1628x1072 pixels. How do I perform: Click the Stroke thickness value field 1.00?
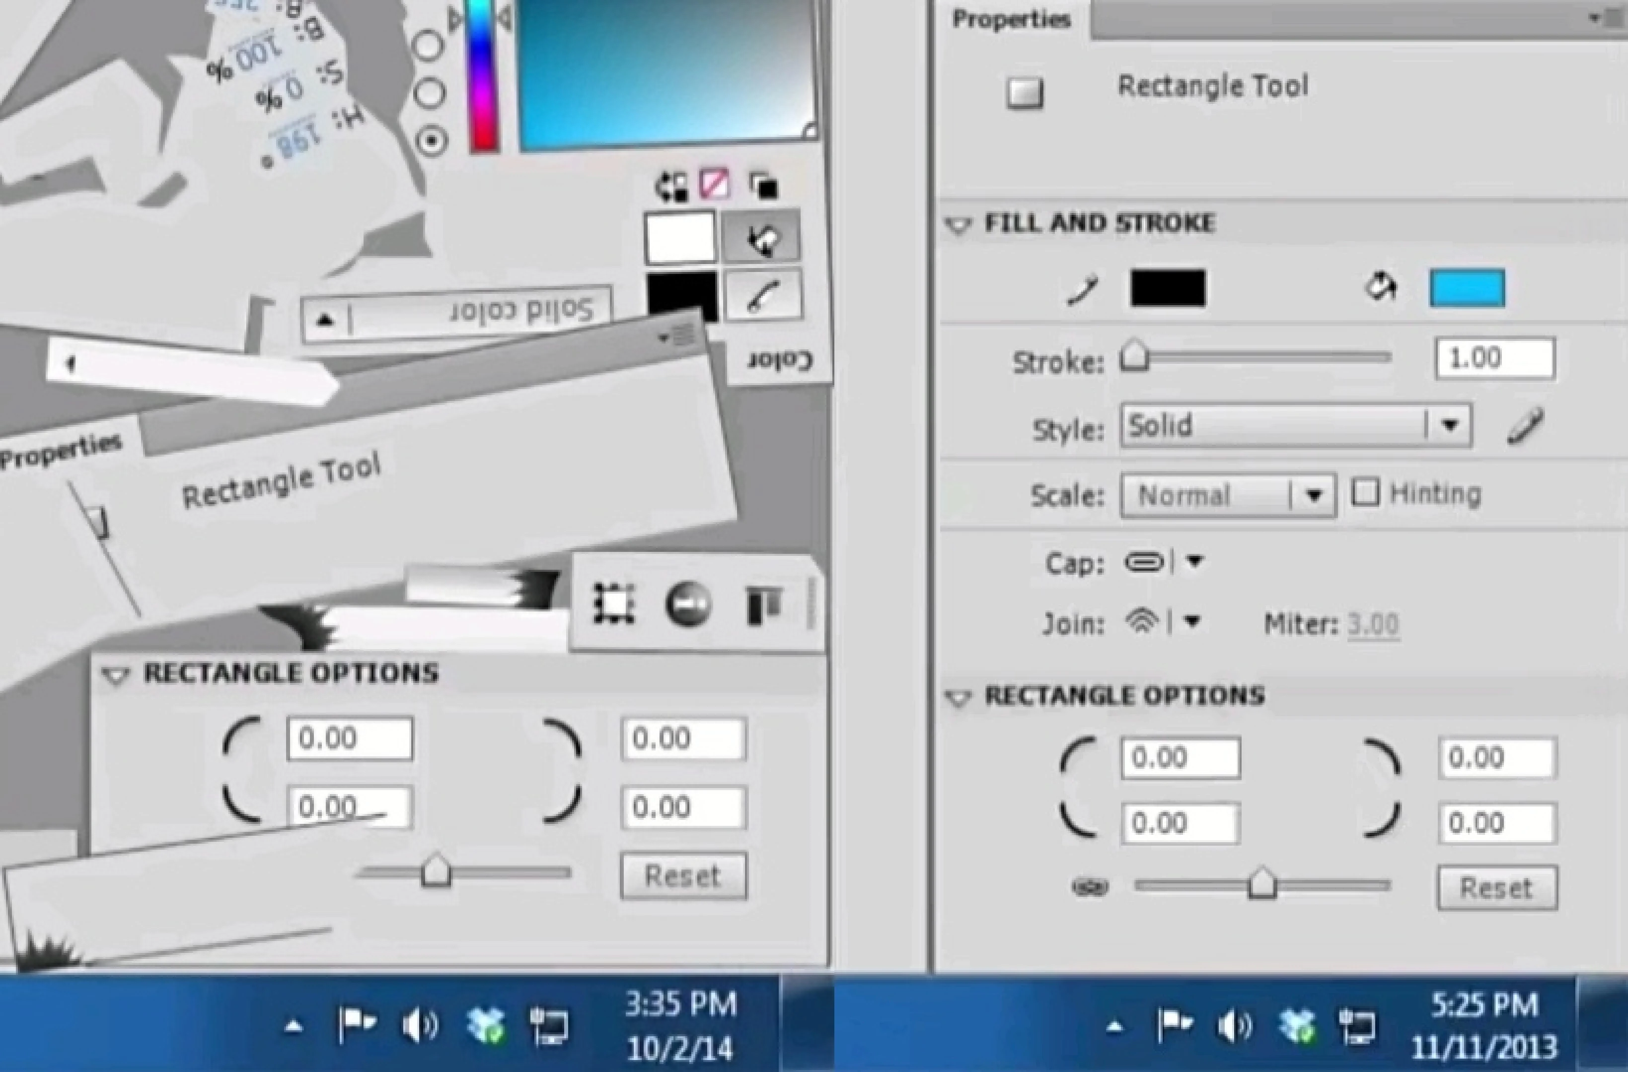click(1494, 358)
